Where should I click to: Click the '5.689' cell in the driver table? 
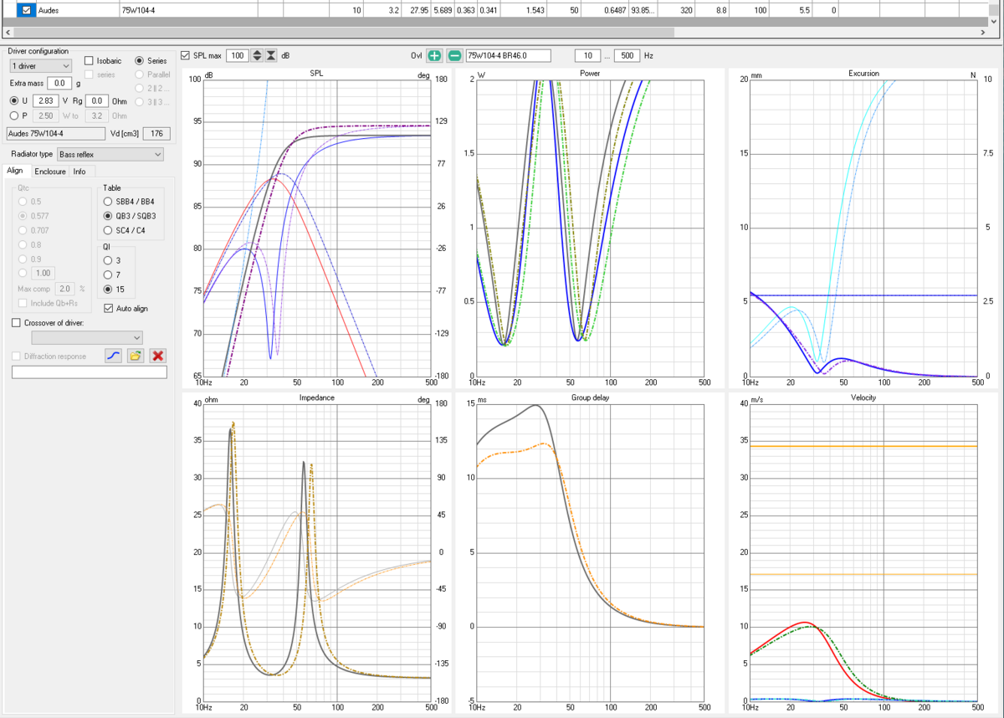[443, 10]
